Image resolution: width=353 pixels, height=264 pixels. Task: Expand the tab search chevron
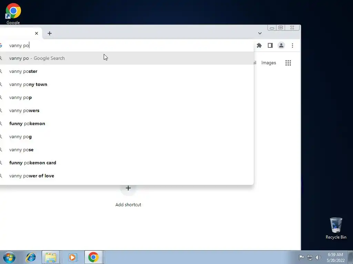(260, 33)
